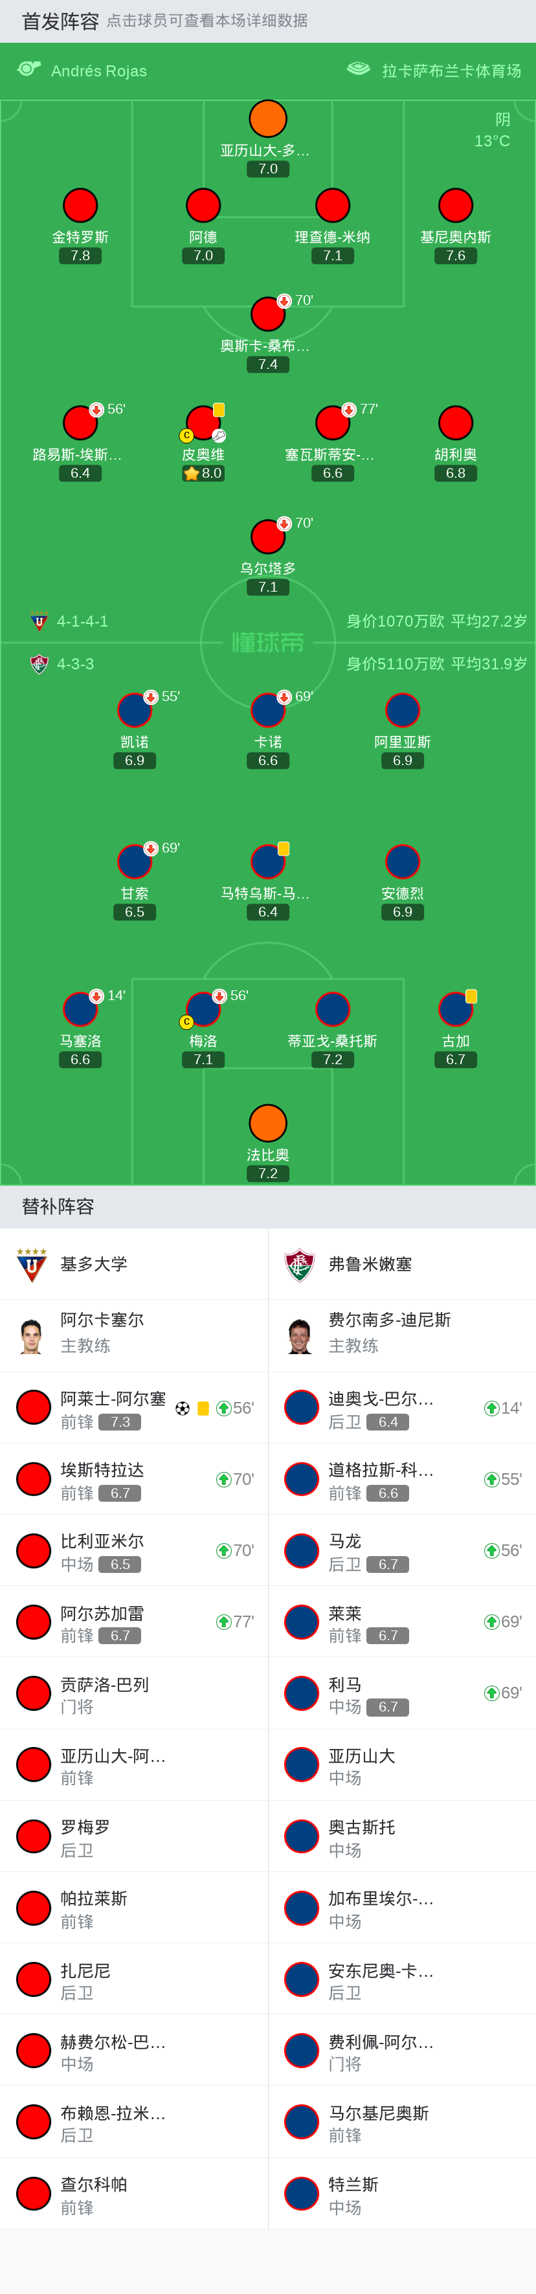Click the referee whistle icon
This screenshot has width=536, height=2294.
point(29,69)
